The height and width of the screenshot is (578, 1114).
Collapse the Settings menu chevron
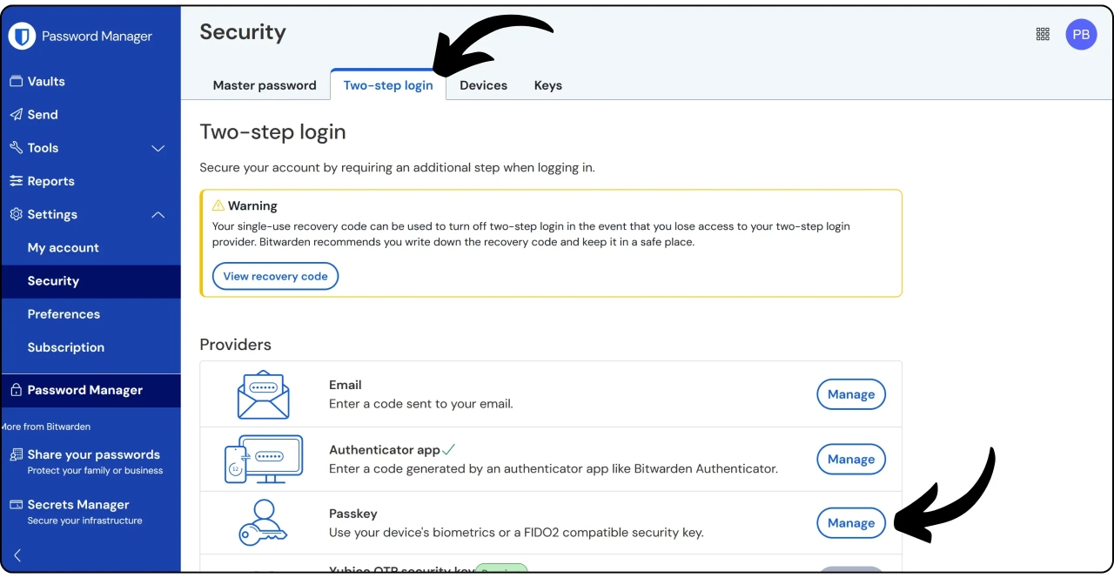click(158, 214)
